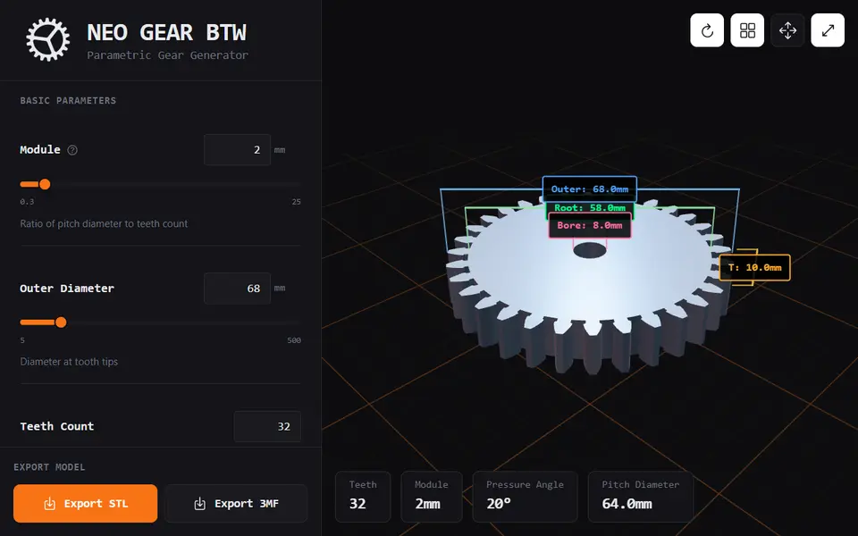Click the 'Diameter at tooth tips' description
The image size is (858, 536).
69,362
